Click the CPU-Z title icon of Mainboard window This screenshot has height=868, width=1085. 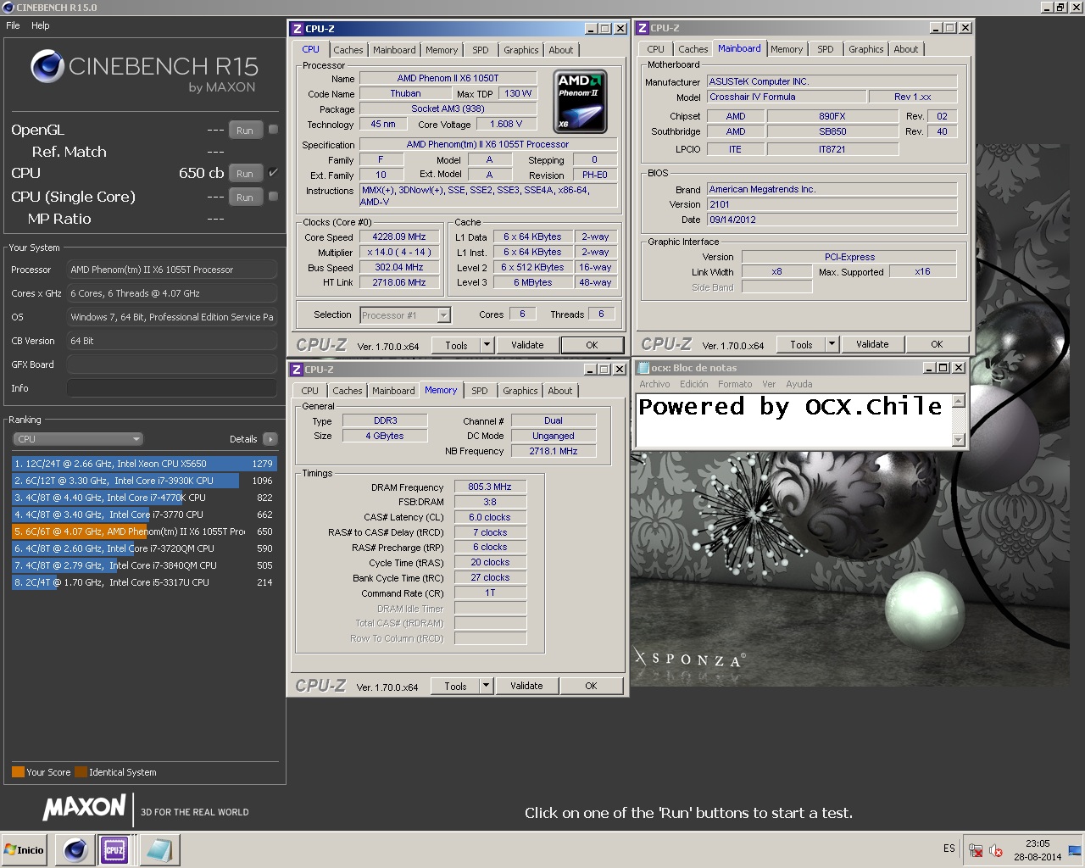tap(643, 28)
